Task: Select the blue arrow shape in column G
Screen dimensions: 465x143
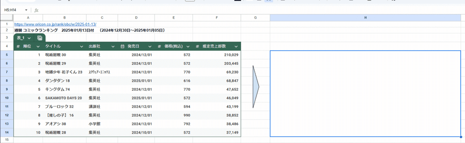Action: tap(255, 86)
